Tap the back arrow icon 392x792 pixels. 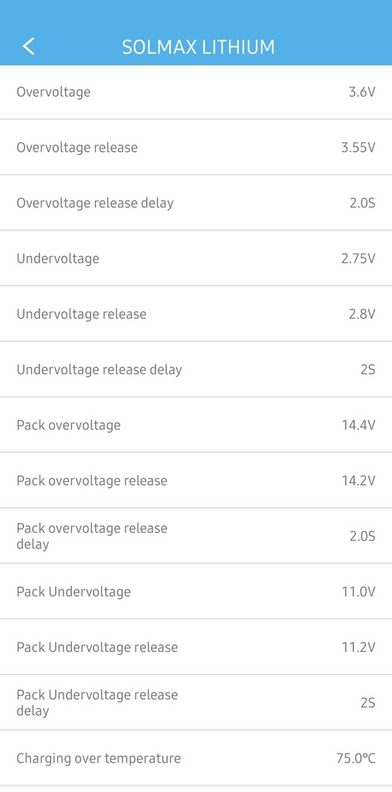(x=29, y=46)
